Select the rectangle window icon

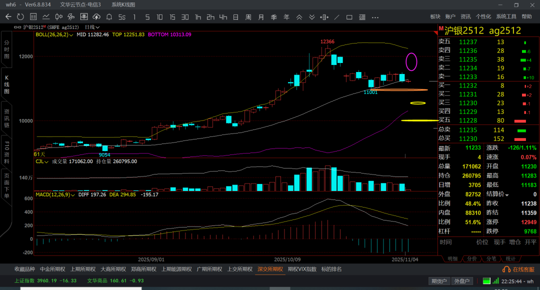point(349,17)
